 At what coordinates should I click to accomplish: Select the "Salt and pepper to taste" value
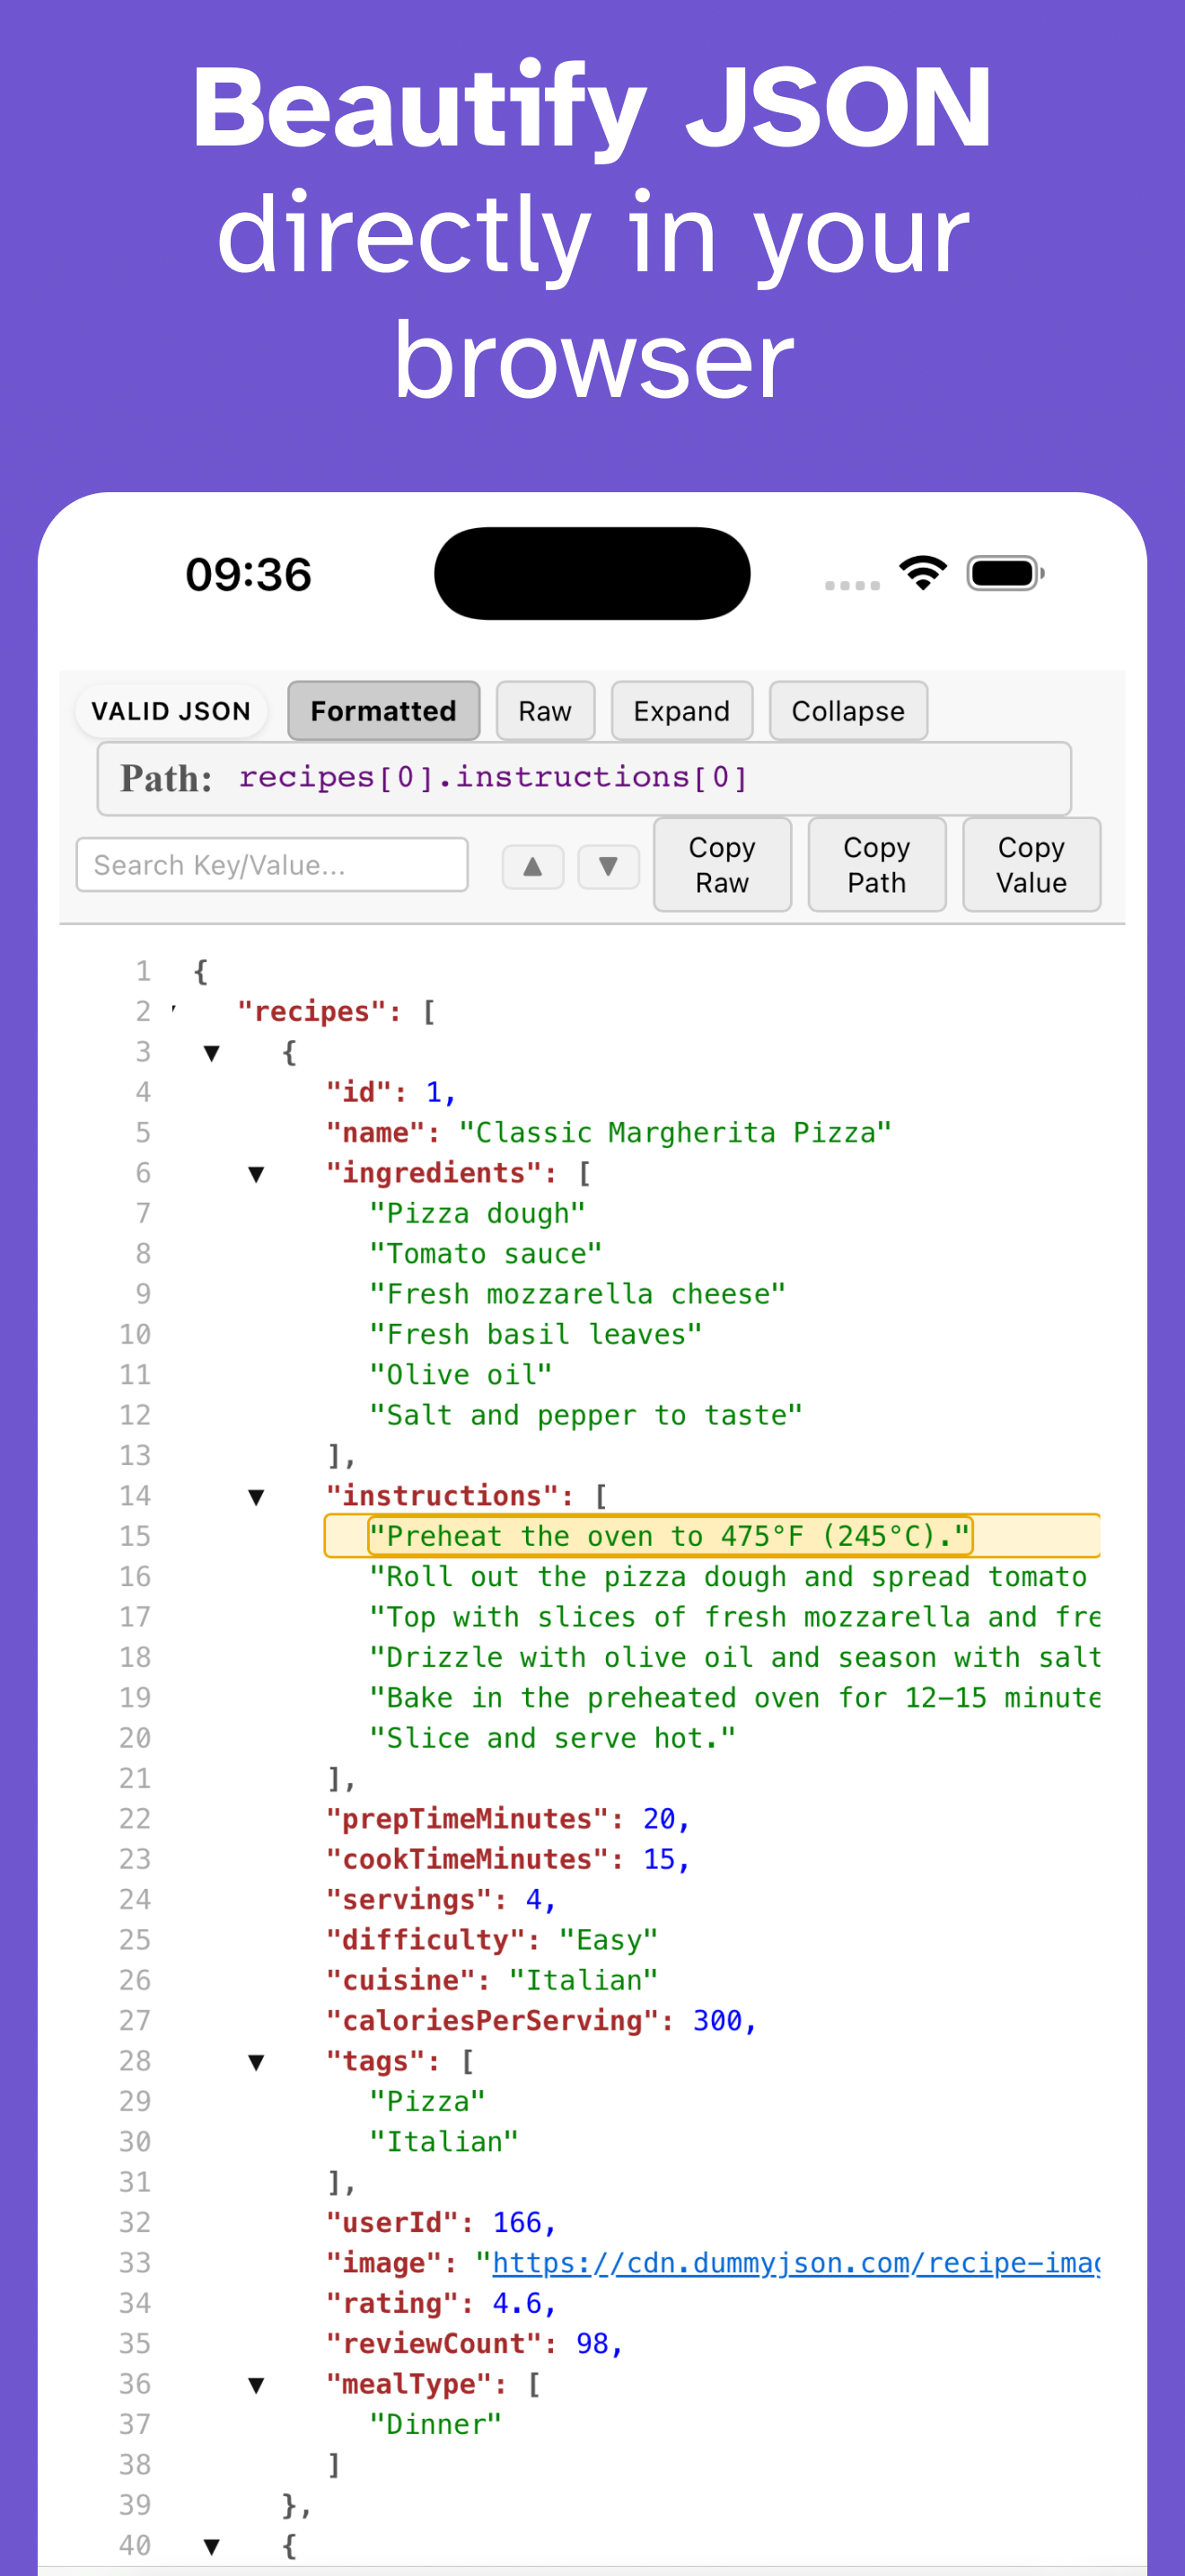tap(585, 1416)
